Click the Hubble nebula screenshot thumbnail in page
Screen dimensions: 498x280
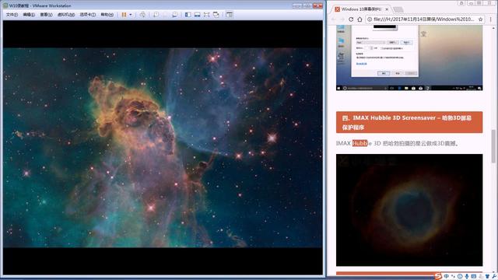point(409,210)
